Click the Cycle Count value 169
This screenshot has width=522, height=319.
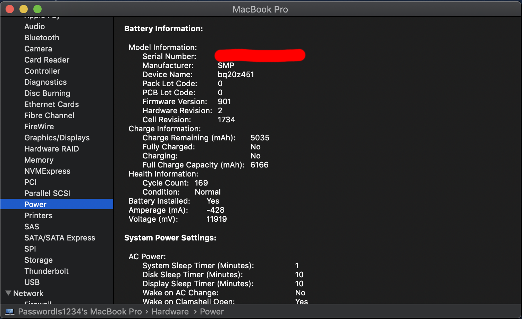pyautogui.click(x=201, y=183)
